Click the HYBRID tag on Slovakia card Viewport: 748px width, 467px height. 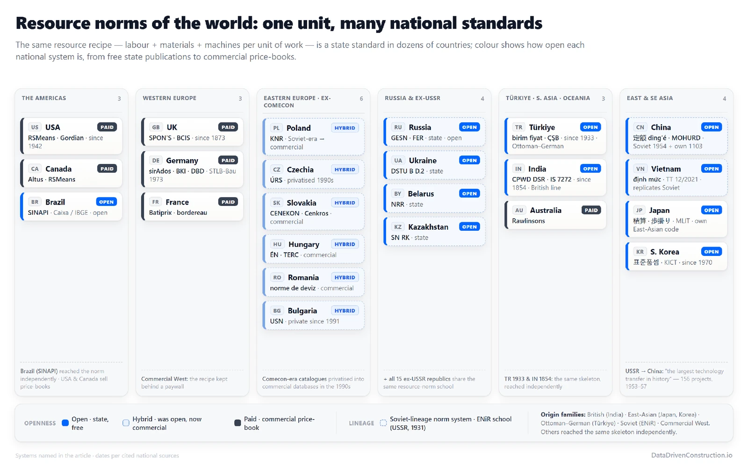(345, 203)
